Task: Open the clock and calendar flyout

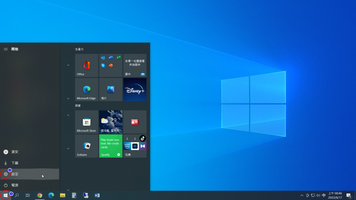Action: (x=335, y=195)
